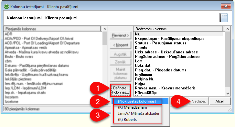
Task: Select Datums - Pasūtījuma pieņemšanas datums row
Action: [53, 66]
